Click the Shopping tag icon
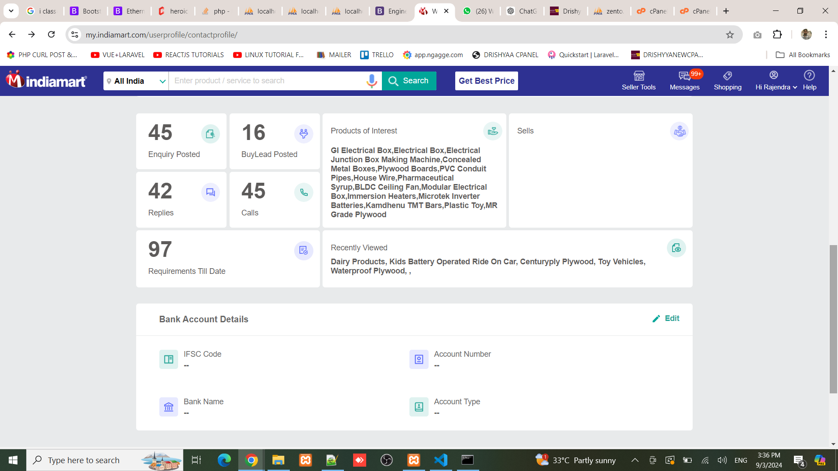The height and width of the screenshot is (471, 838). [727, 76]
